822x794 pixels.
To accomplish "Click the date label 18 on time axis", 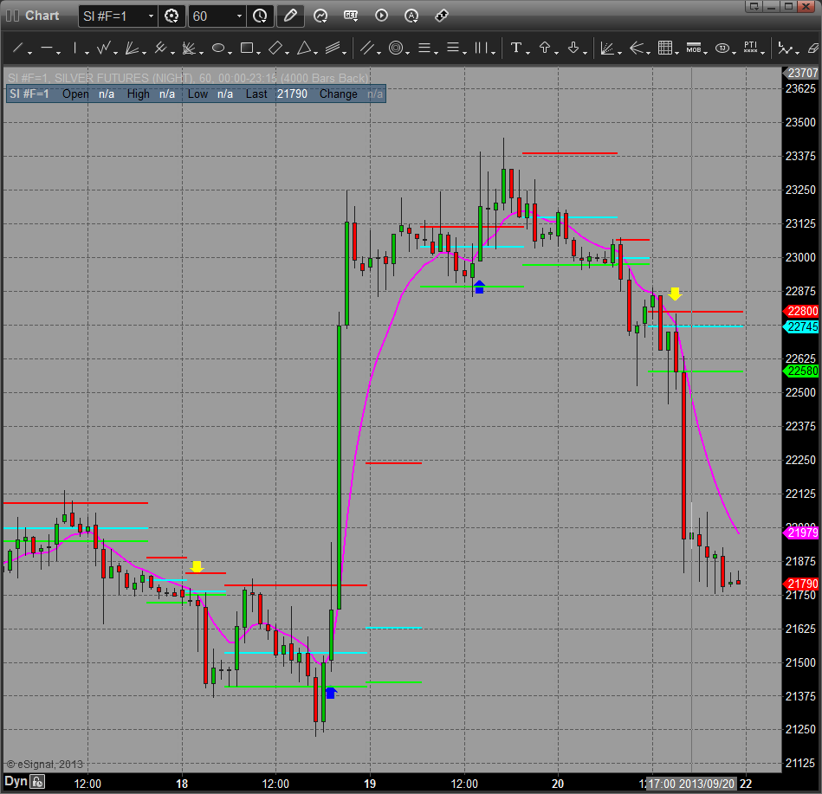I will point(181,784).
